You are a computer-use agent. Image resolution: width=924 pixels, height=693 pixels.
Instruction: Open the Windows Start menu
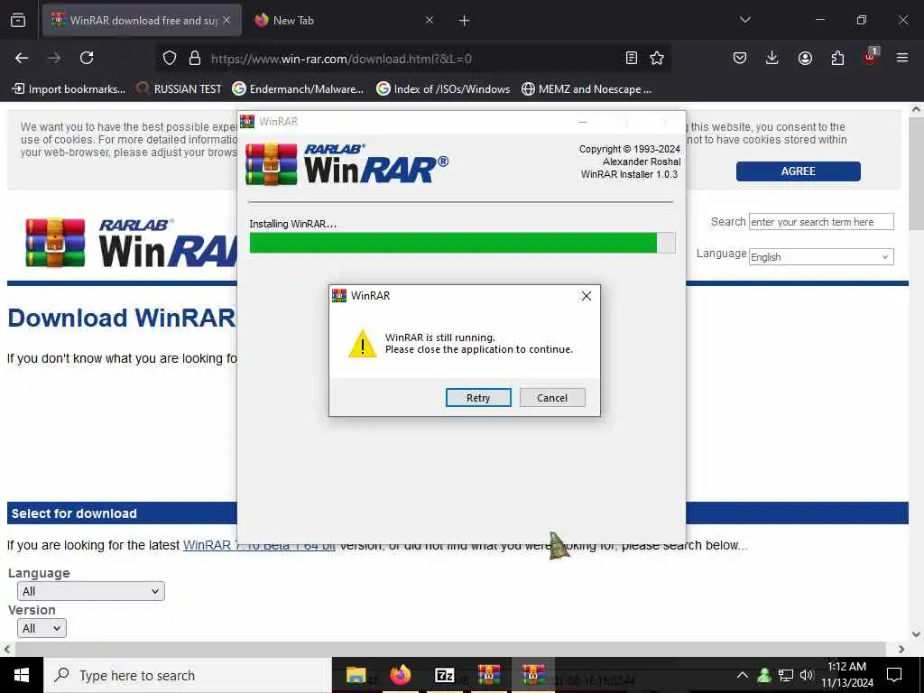click(x=22, y=675)
